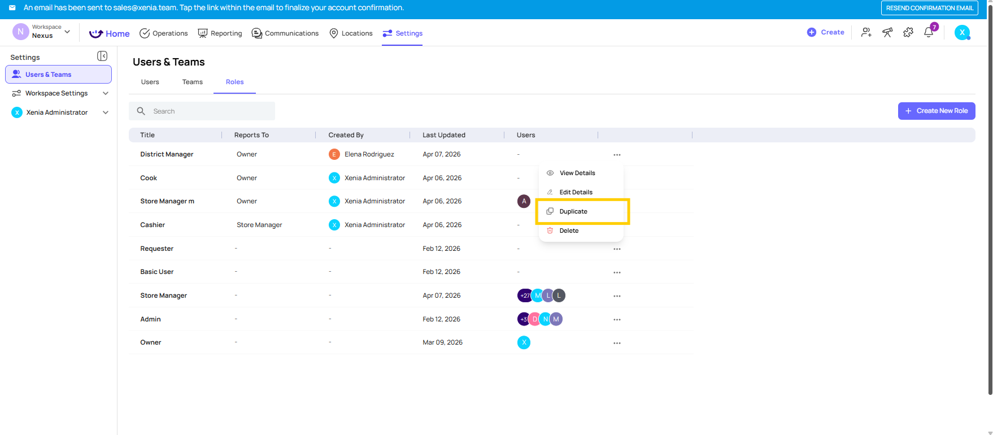Open three-dot menu for Basic User role
Image resolution: width=993 pixels, height=435 pixels.
tap(617, 272)
